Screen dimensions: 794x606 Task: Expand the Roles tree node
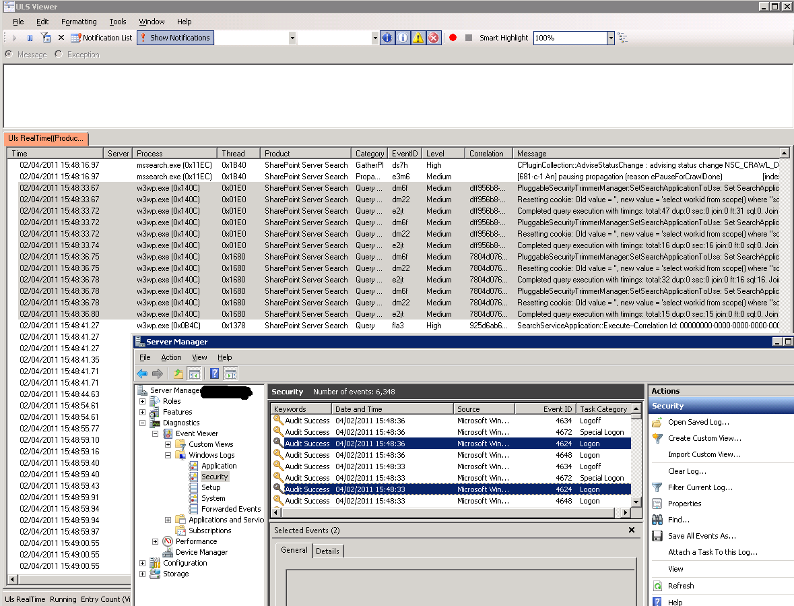tap(143, 401)
